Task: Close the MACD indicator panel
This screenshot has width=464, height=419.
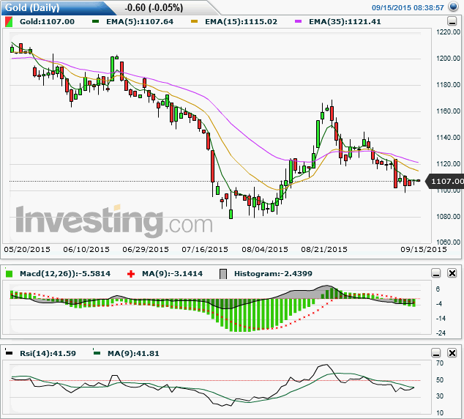Action: [452, 273]
